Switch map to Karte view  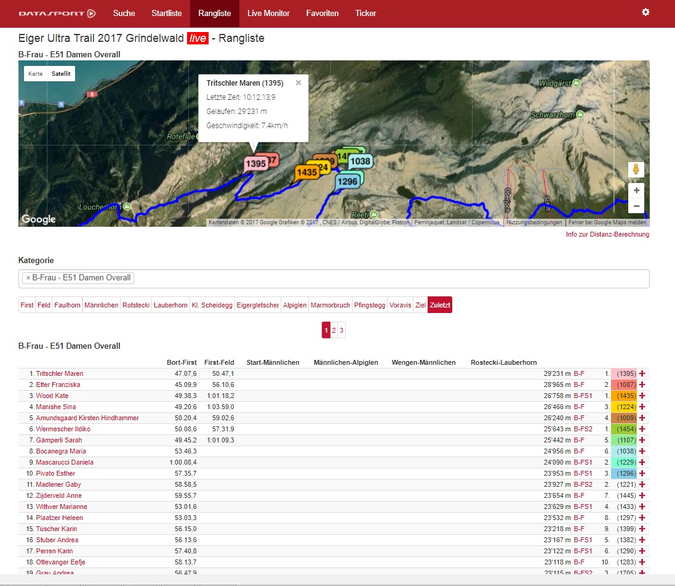(35, 74)
